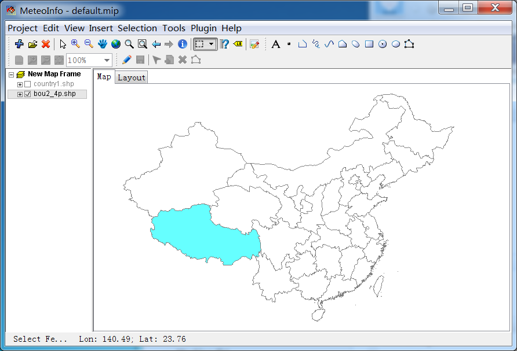This screenshot has height=351, width=517.
Task: Uncheck the bou2_4p.shp layer checkbox
Action: pyautogui.click(x=27, y=94)
